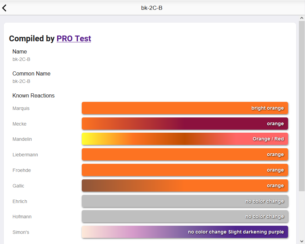Select the Hofmann no color change bar
305x244 pixels.
click(x=185, y=216)
